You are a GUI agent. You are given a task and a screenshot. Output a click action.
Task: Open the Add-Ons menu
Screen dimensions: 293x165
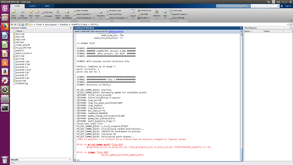(x=157, y=14)
